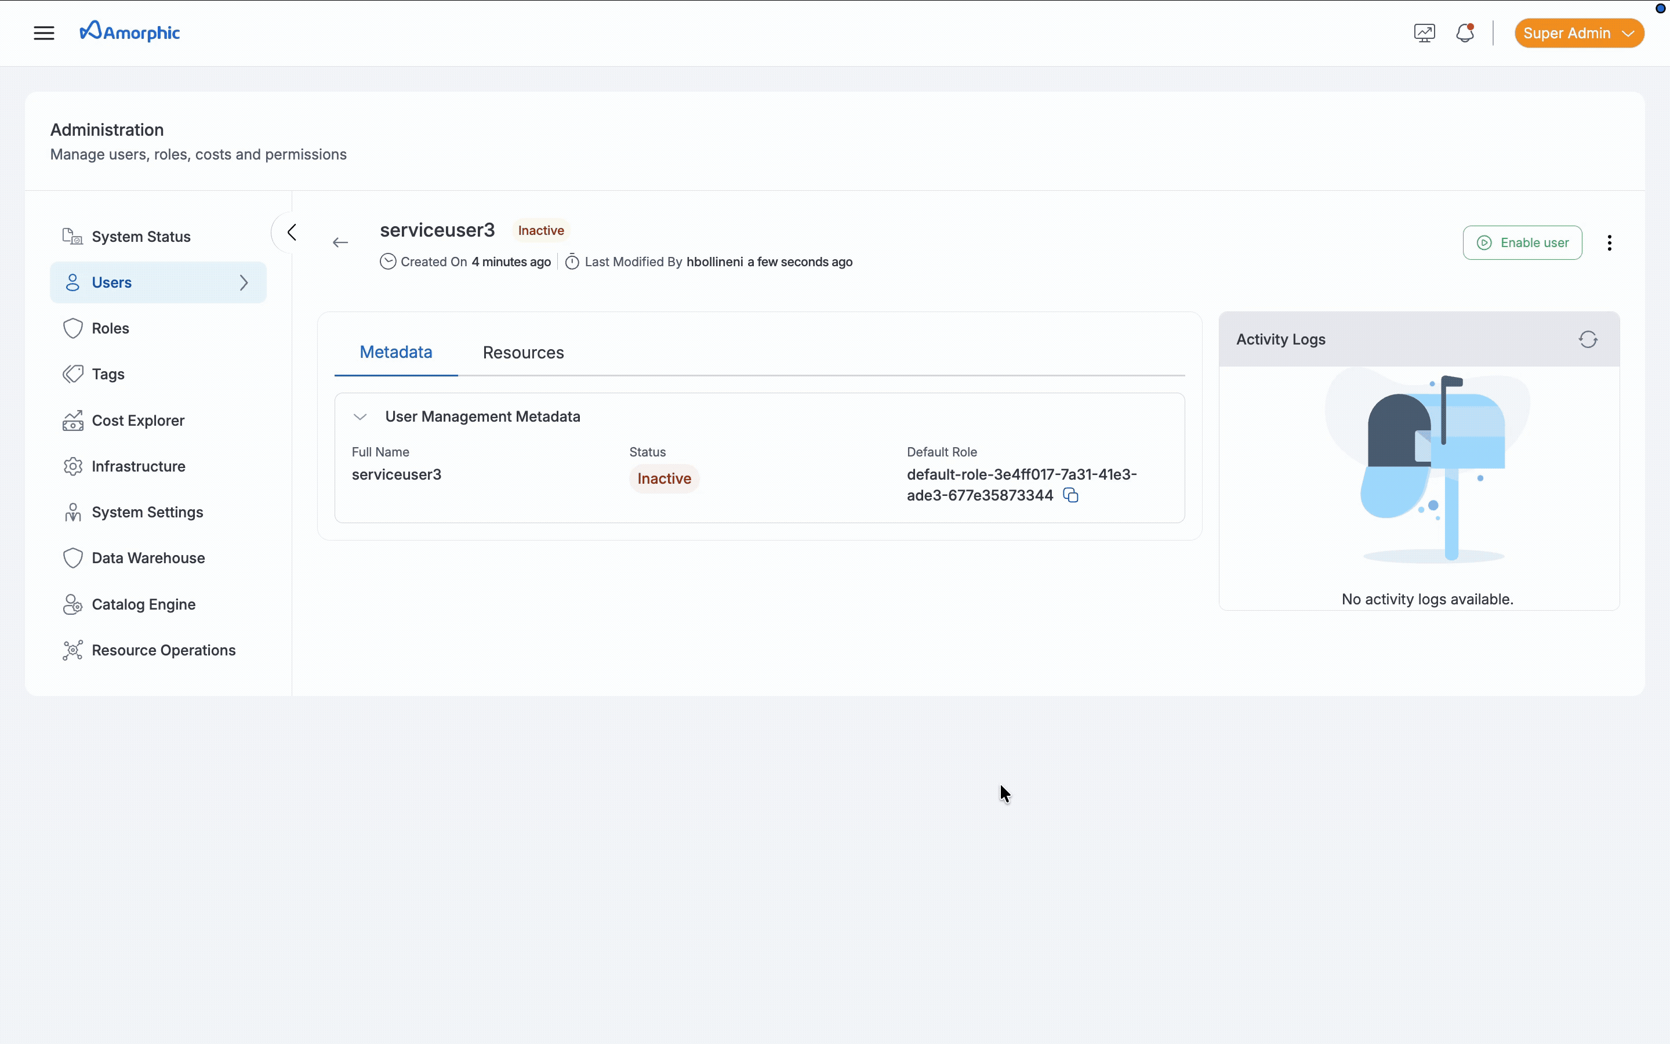The image size is (1670, 1044).
Task: Open the Catalog Engine page
Action: (144, 604)
